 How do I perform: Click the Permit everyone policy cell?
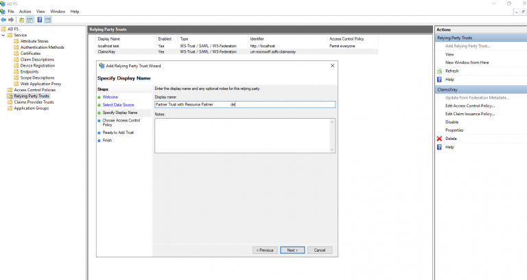pos(342,46)
